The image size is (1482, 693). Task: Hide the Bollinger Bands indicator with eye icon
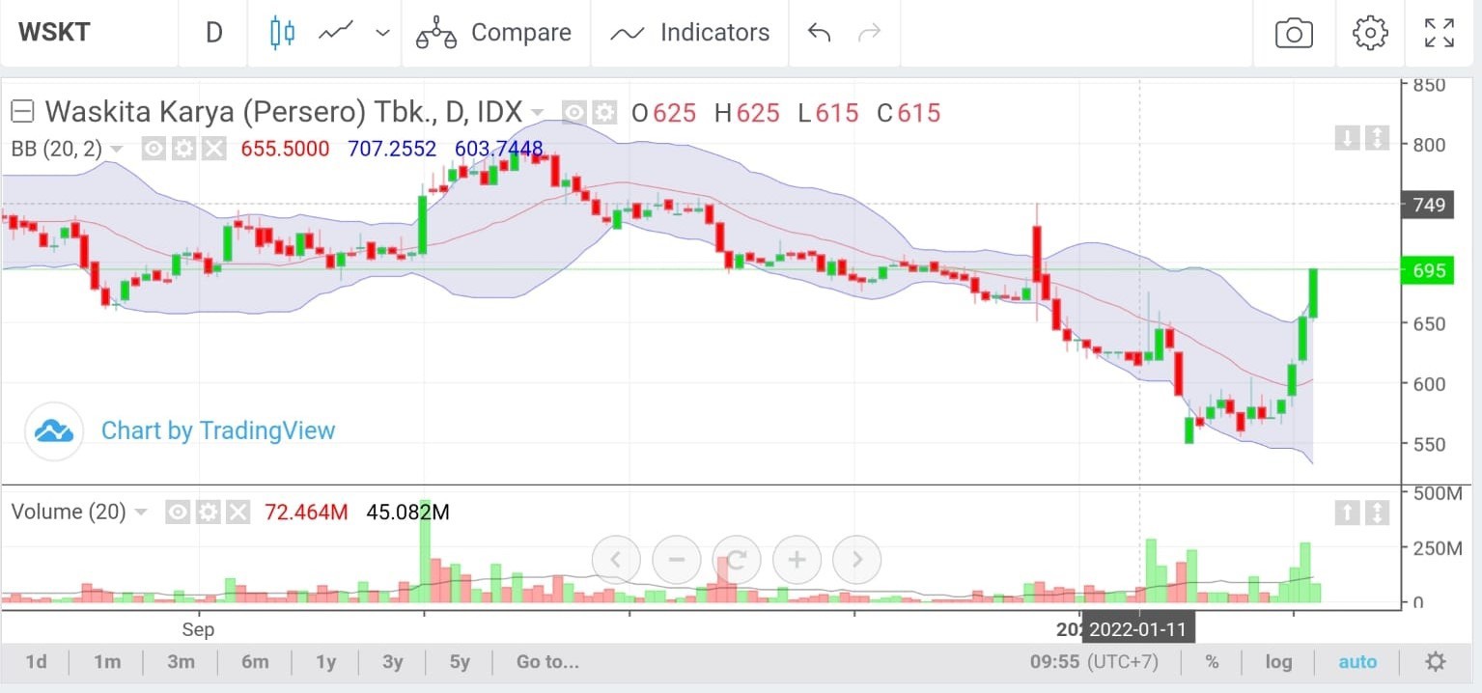coord(153,149)
